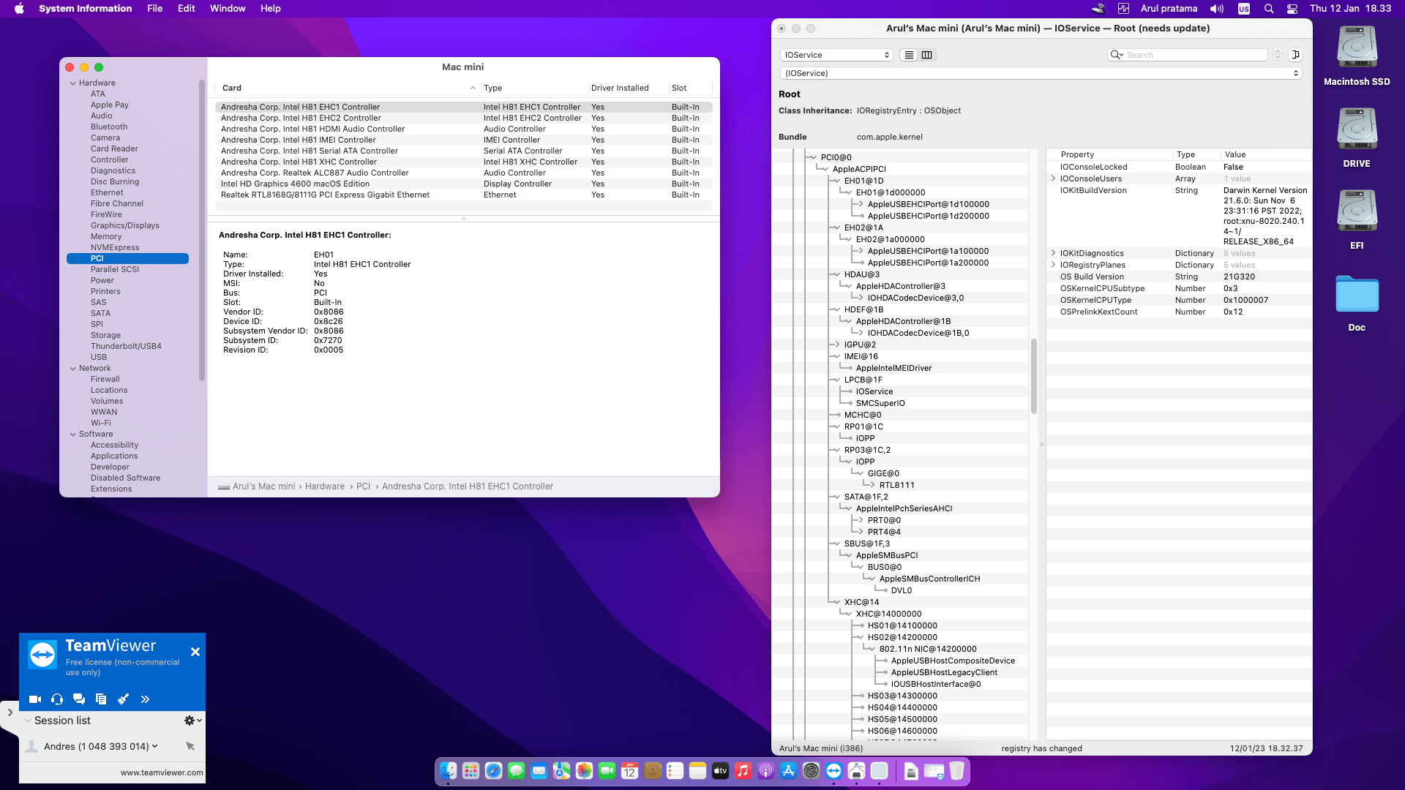The height and width of the screenshot is (790, 1405).
Task: Open Control Center in the menu bar
Action: coord(1292,9)
